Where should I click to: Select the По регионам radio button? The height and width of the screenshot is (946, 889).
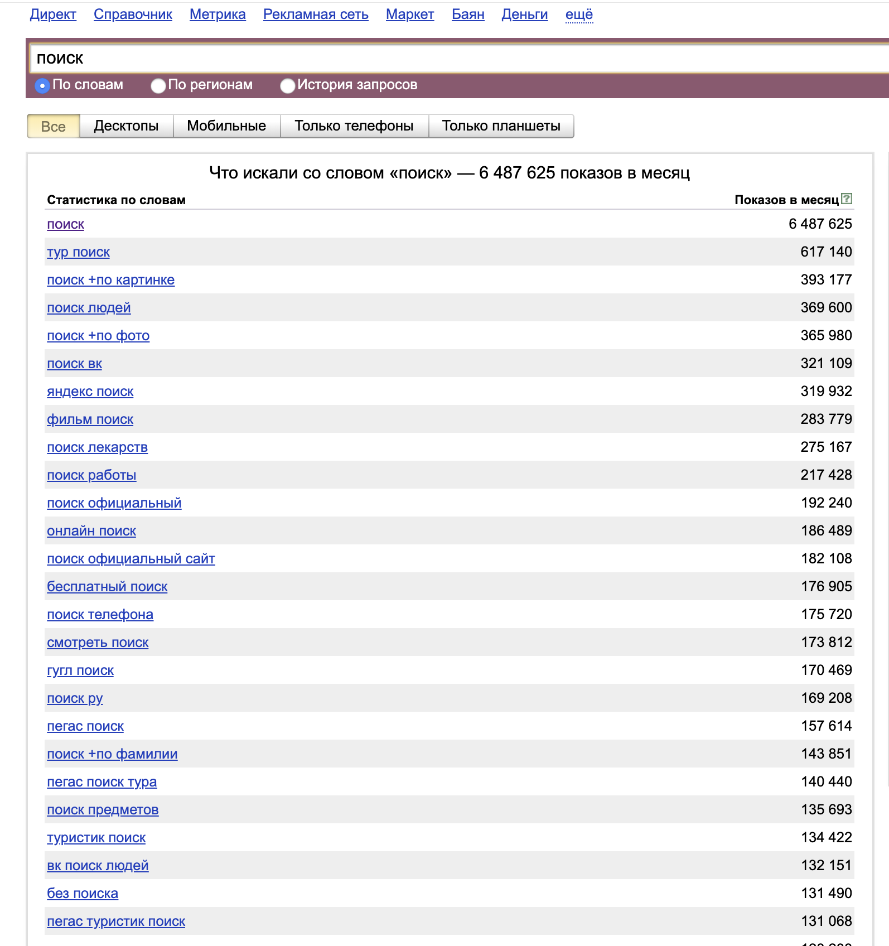(x=158, y=86)
